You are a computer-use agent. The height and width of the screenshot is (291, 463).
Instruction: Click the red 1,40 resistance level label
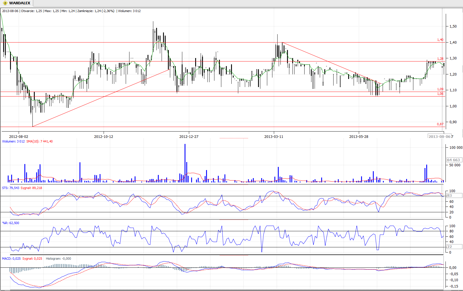[x=440, y=40]
